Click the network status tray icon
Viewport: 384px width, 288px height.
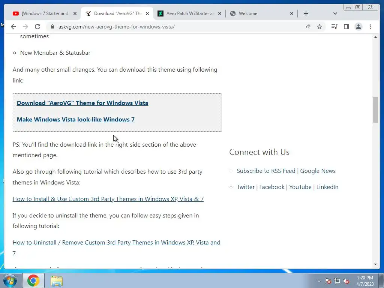(x=337, y=281)
